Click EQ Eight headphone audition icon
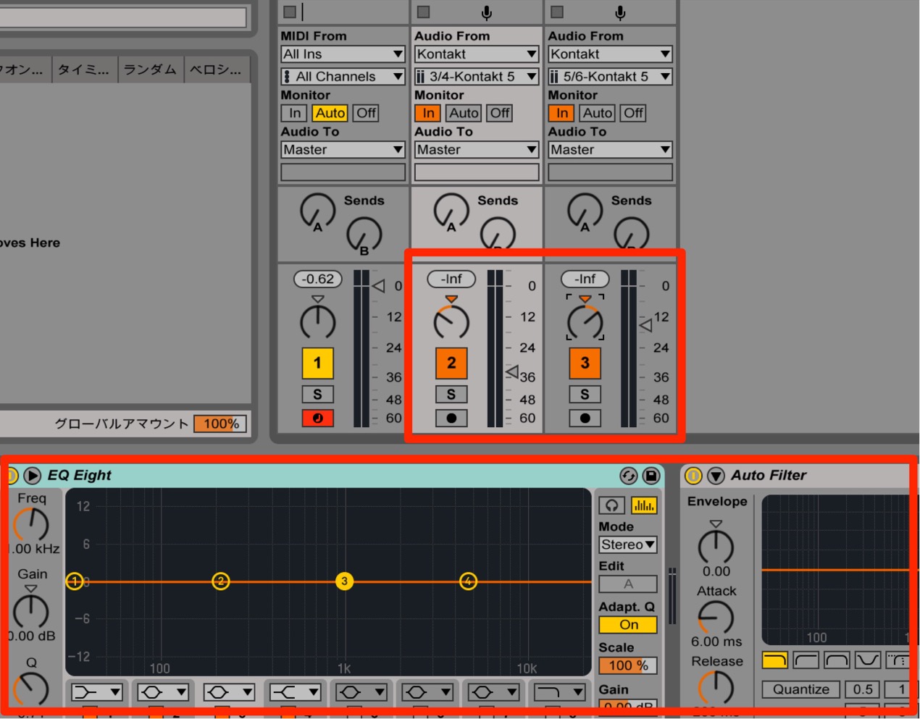This screenshot has height=719, width=920. (x=611, y=505)
